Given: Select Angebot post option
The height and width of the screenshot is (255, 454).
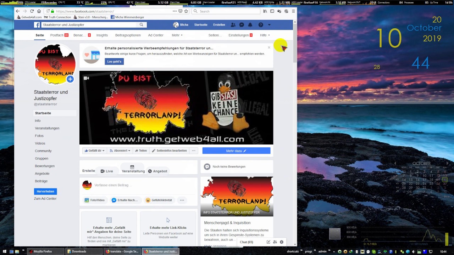Looking at the screenshot, I should [x=157, y=171].
